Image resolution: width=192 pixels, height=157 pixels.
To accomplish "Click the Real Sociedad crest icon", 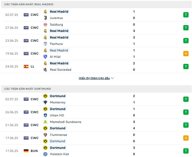I will click(45, 70).
